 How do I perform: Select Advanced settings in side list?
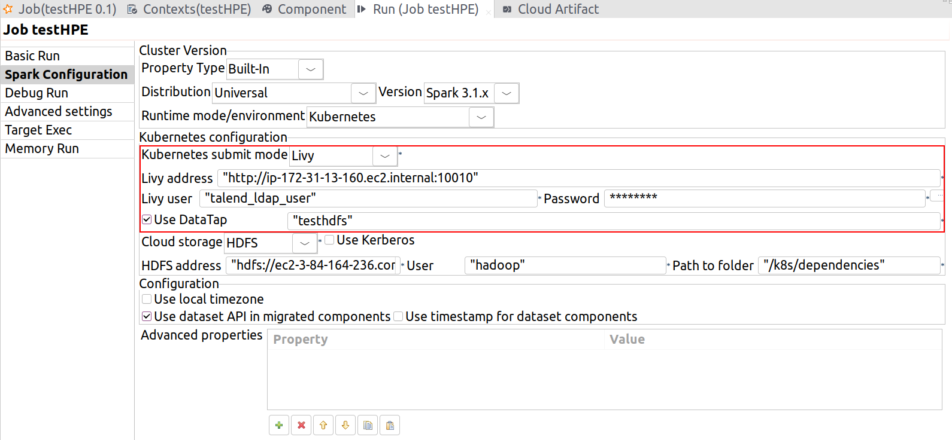pos(59,112)
